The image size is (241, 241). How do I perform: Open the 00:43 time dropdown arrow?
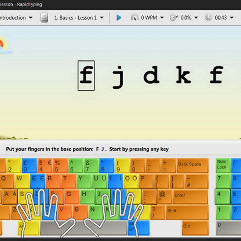coord(232,18)
